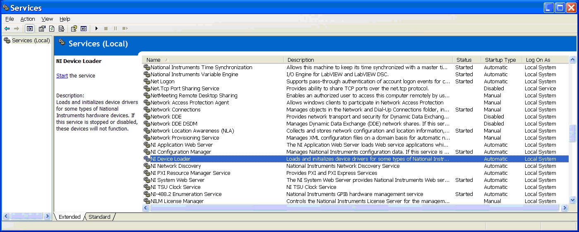Open Properties via the toolbar icon
This screenshot has width=579, height=232.
pos(42,29)
